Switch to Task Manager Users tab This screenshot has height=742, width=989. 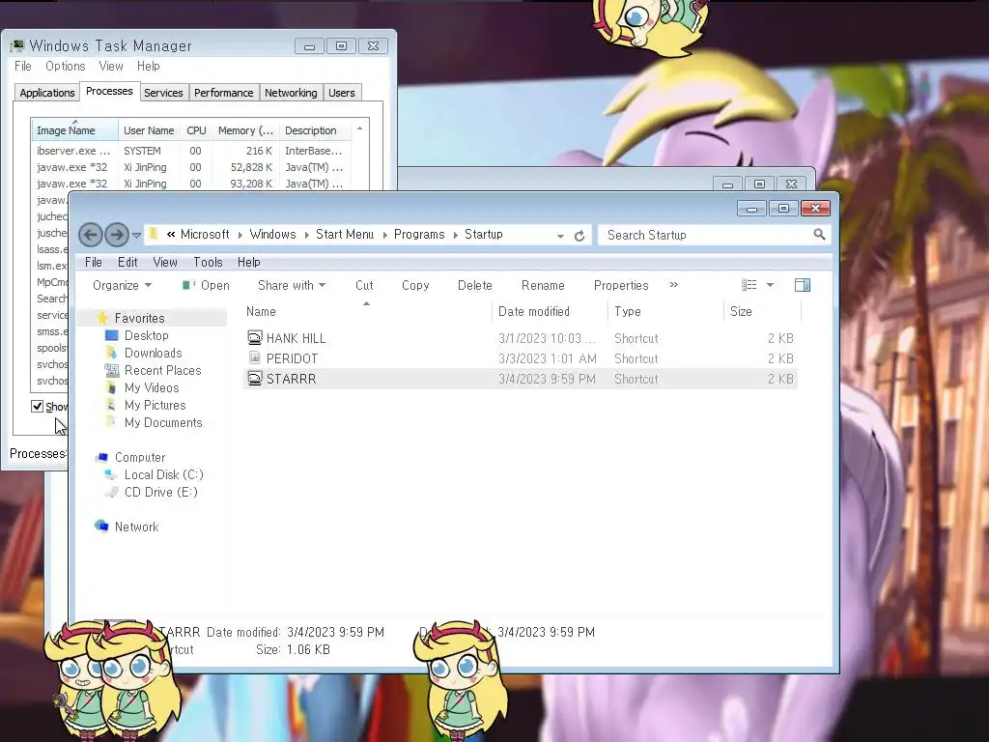click(x=341, y=93)
